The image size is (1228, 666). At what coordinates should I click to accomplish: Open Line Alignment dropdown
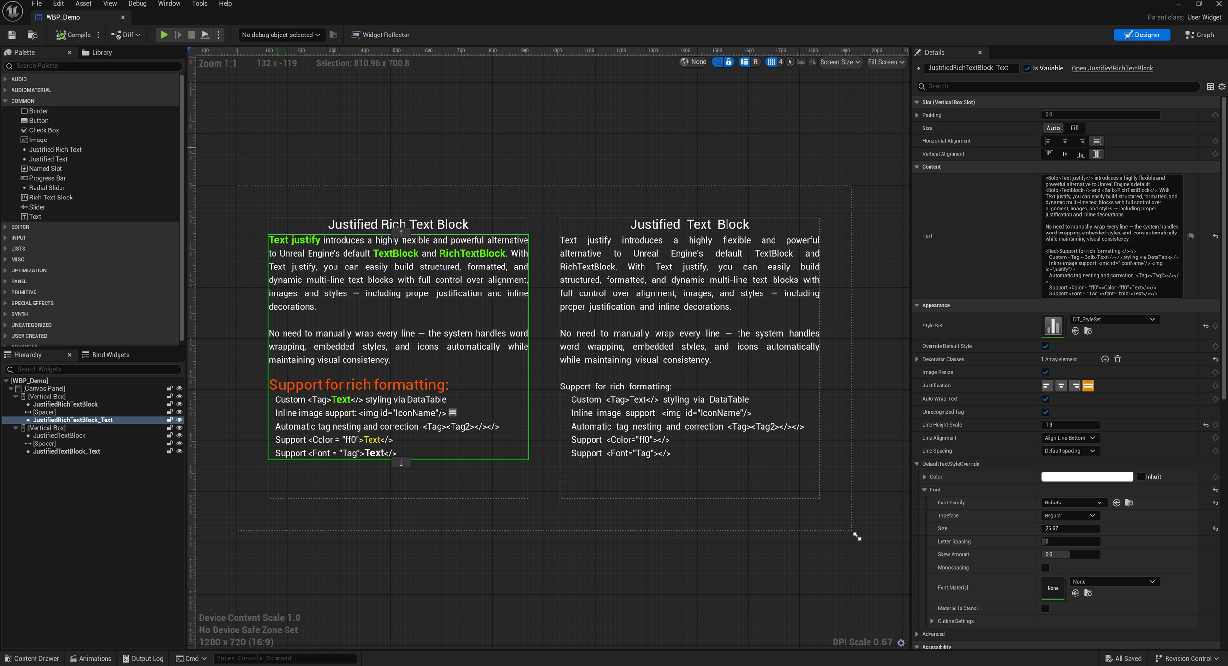click(x=1070, y=438)
